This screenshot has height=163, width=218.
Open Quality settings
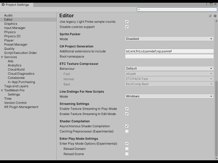point(9,49)
